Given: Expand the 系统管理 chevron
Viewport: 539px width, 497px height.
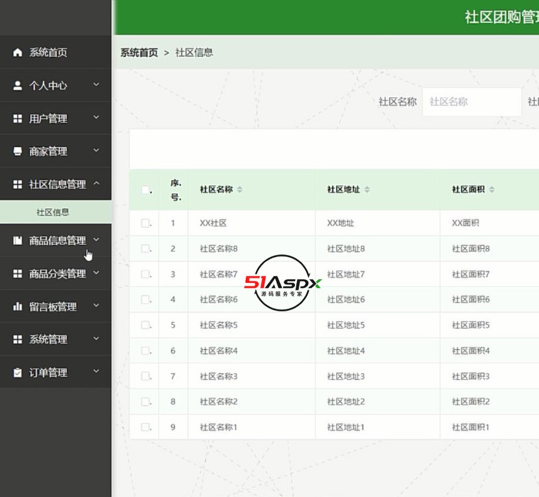Looking at the screenshot, I should point(96,338).
